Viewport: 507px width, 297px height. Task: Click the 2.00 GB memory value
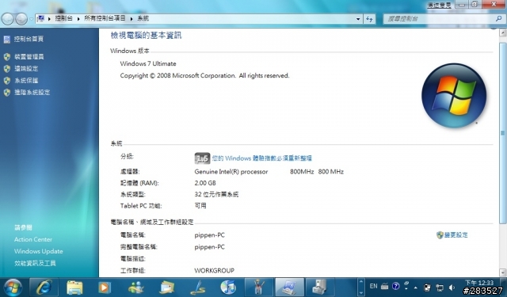(205, 183)
